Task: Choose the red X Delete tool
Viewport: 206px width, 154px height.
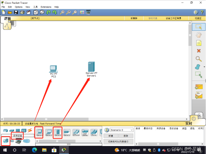Action: (199, 51)
